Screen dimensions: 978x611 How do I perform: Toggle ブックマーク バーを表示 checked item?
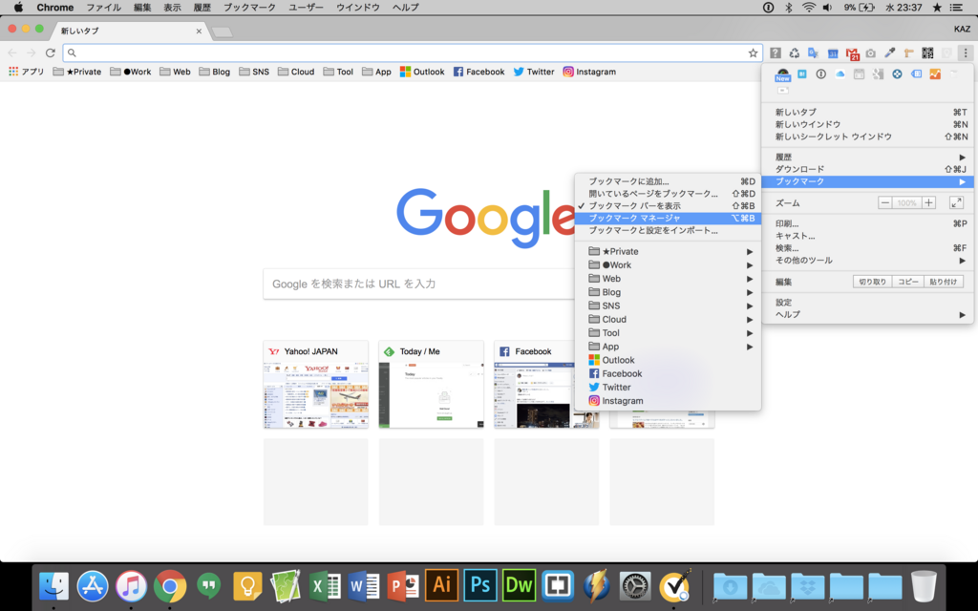click(668, 206)
